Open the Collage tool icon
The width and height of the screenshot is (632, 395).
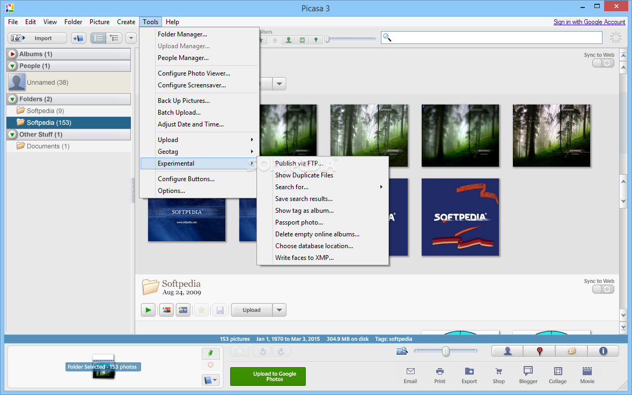pos(558,375)
